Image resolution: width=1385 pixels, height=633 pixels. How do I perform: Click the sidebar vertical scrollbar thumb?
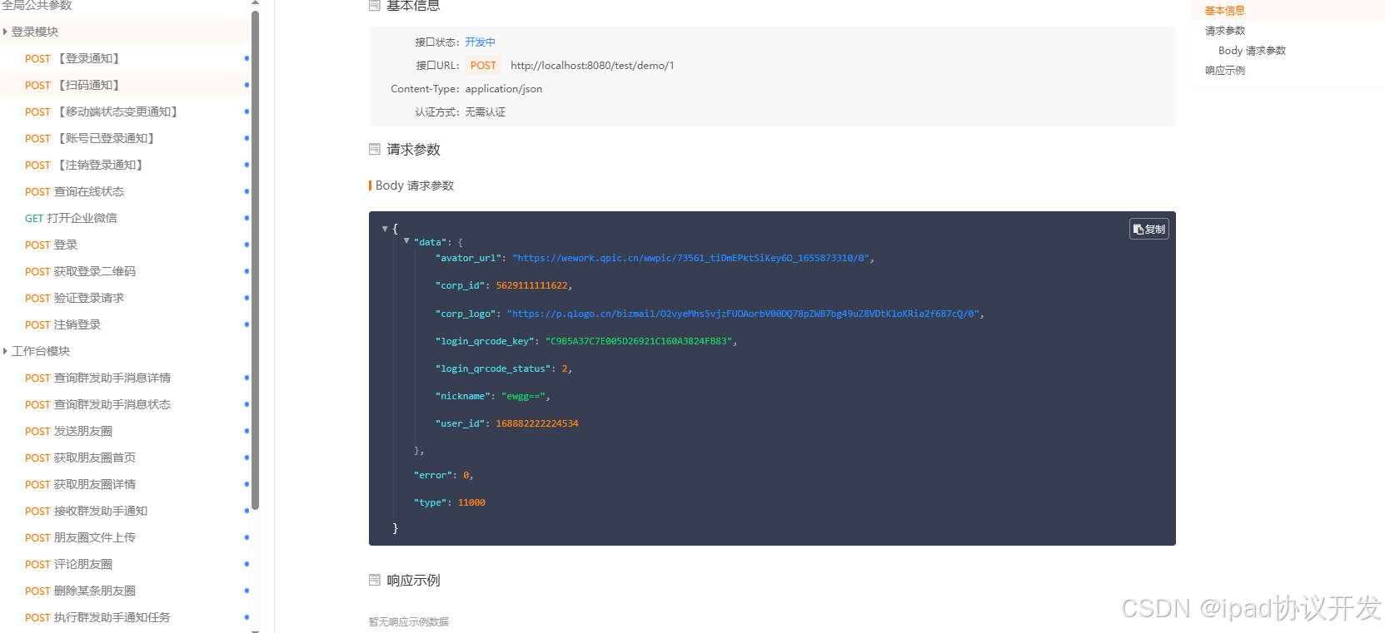click(x=255, y=260)
